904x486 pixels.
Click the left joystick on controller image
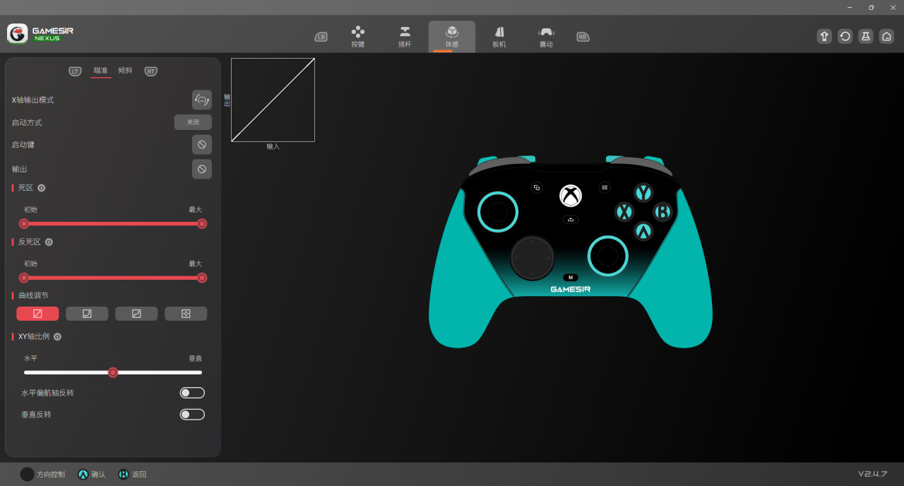point(498,212)
